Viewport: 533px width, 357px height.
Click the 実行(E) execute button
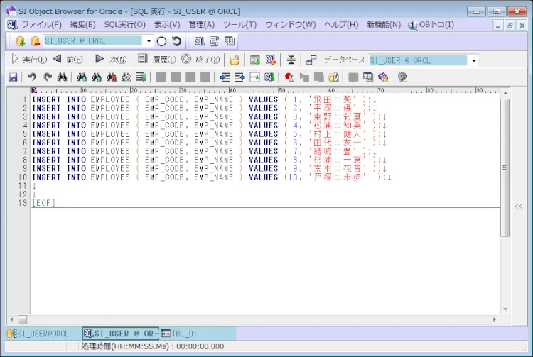(x=29, y=60)
